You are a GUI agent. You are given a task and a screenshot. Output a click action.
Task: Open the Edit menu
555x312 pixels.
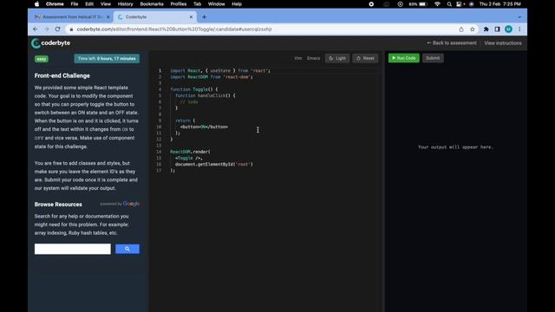89,4
